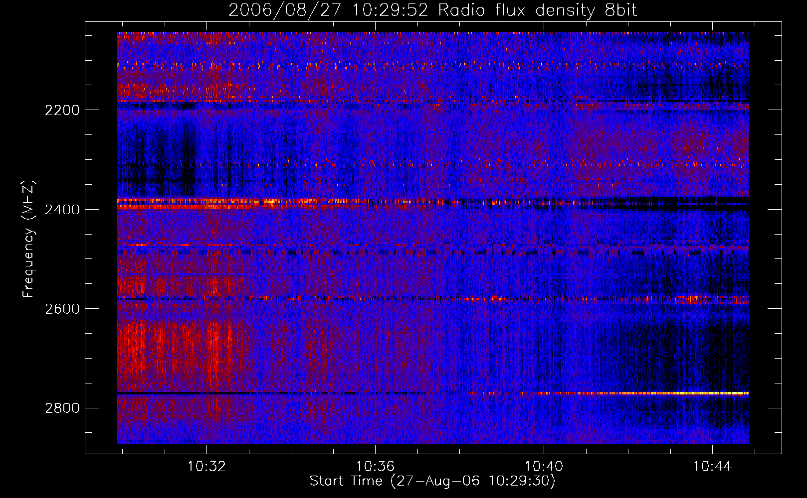Click the plot title '2006/08/27 10:29:52 Radio flux density 8bit'

433,10
